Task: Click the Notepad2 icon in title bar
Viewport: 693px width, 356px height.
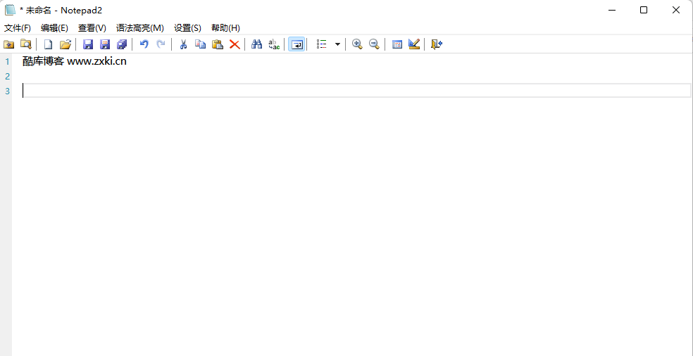Action: (10, 10)
